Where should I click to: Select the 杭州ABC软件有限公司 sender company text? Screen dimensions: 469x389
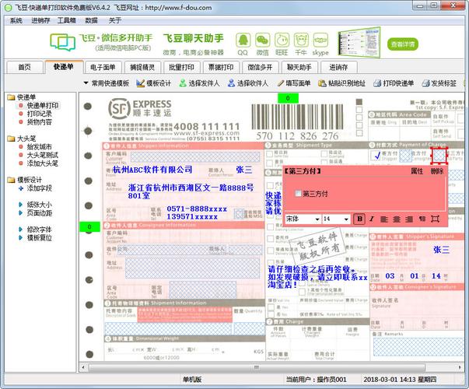tap(152, 170)
